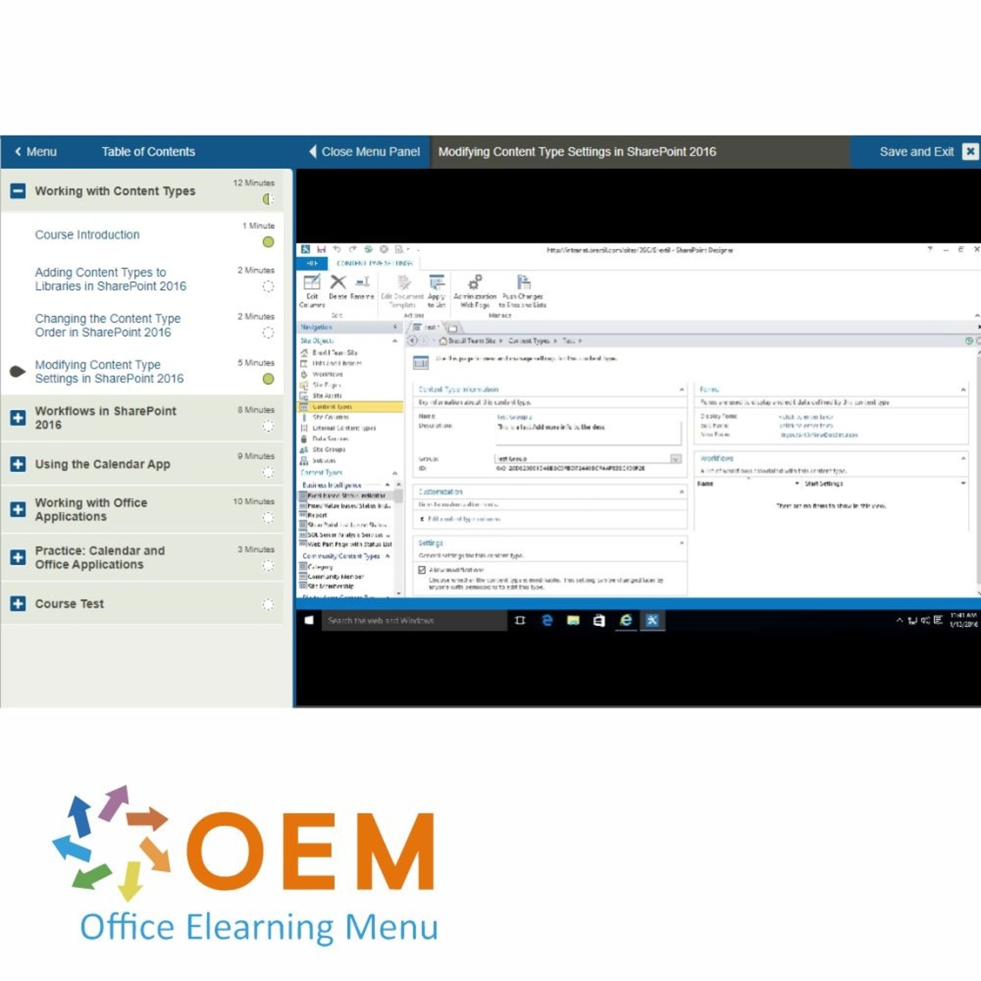Screen dimensions: 981x981
Task: Click the Menu back button
Action: (36, 151)
